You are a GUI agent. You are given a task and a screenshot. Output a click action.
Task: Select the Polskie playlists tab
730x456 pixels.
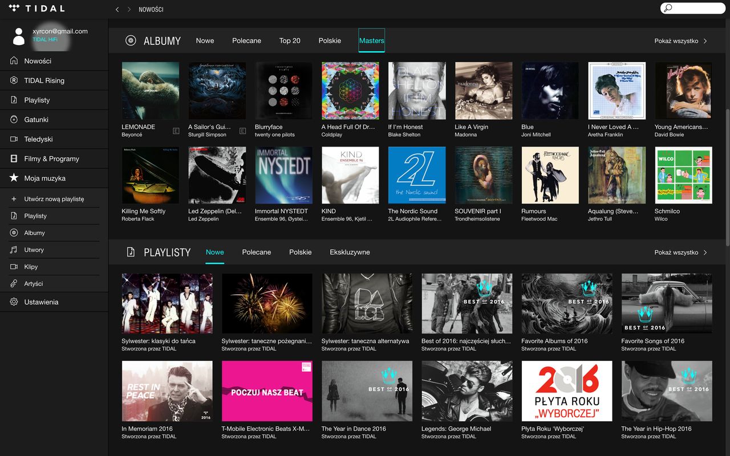click(x=301, y=252)
